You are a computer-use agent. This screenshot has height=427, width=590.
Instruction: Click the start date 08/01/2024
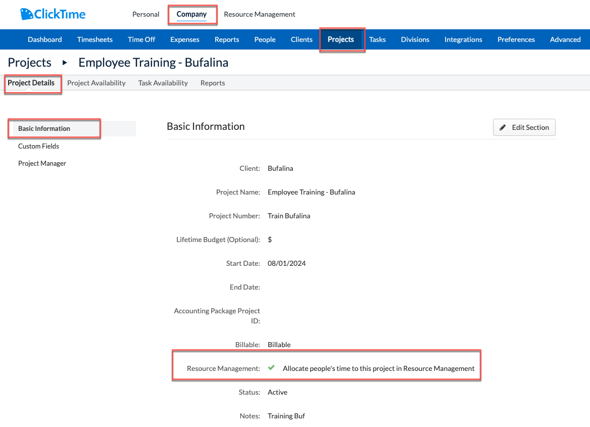(287, 263)
